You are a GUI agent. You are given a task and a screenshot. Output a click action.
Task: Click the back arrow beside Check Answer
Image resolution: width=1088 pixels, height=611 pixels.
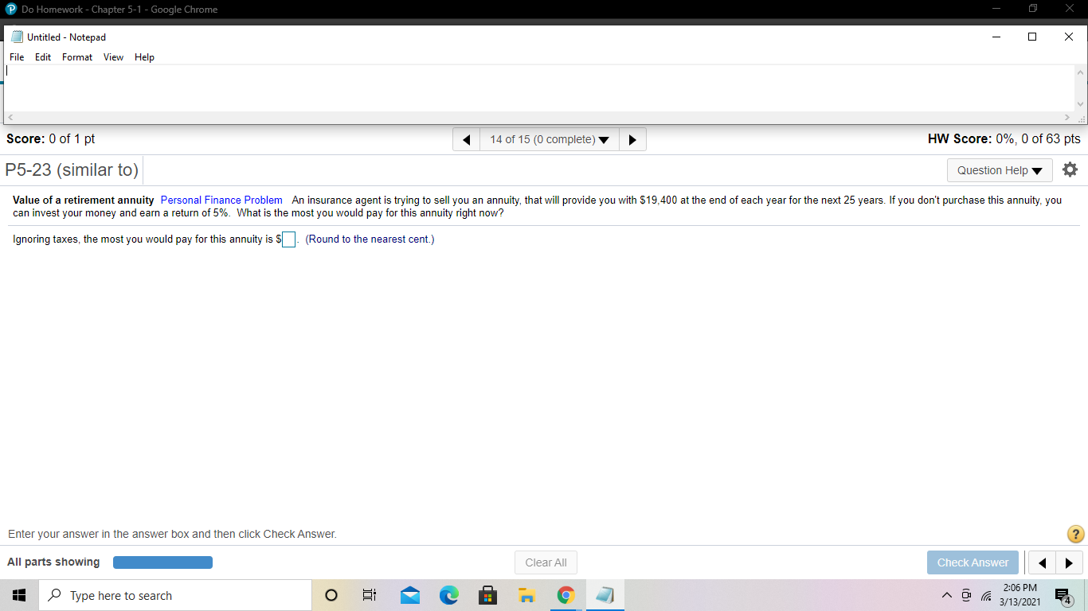point(1042,562)
